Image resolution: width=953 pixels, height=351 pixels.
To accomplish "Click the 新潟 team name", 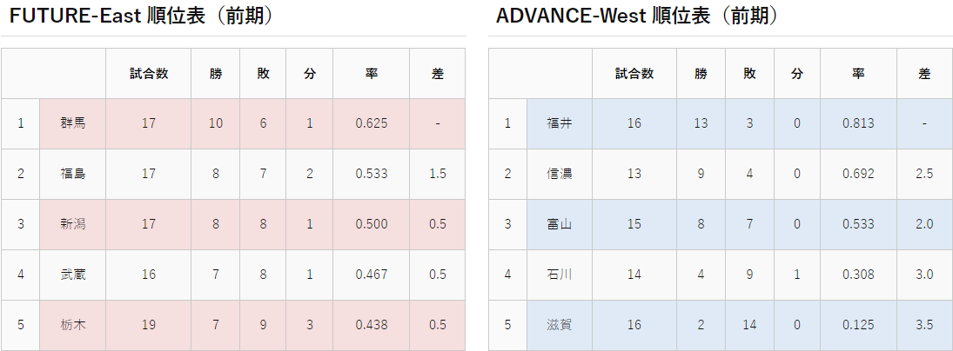I will coord(73,224).
